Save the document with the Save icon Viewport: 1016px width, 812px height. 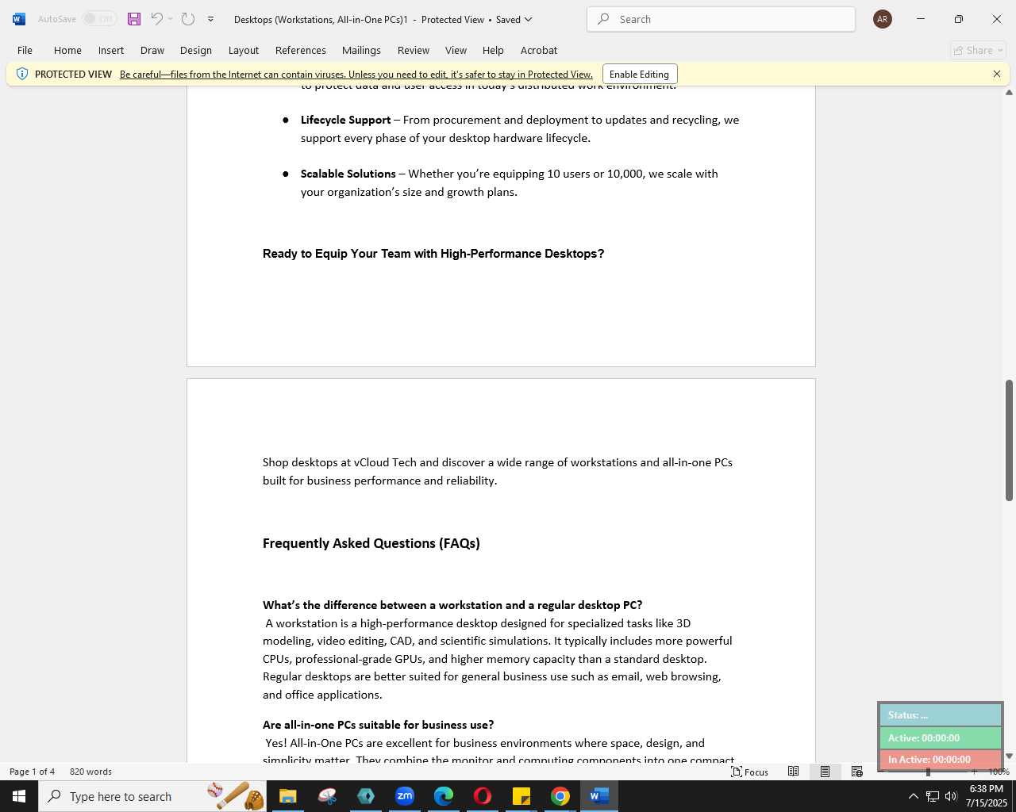(x=134, y=19)
